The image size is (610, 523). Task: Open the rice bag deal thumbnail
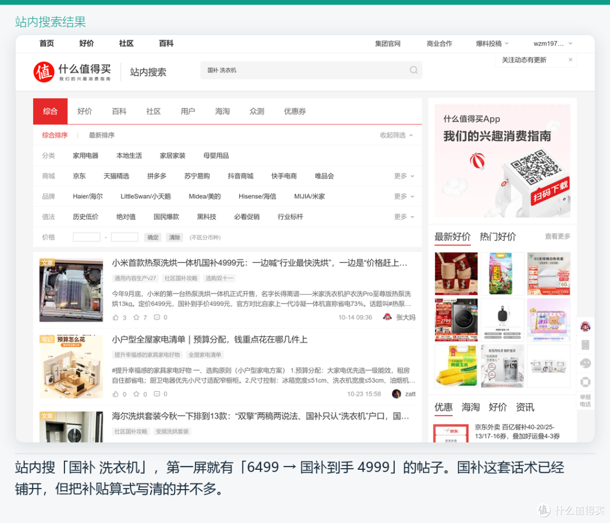coord(502,274)
